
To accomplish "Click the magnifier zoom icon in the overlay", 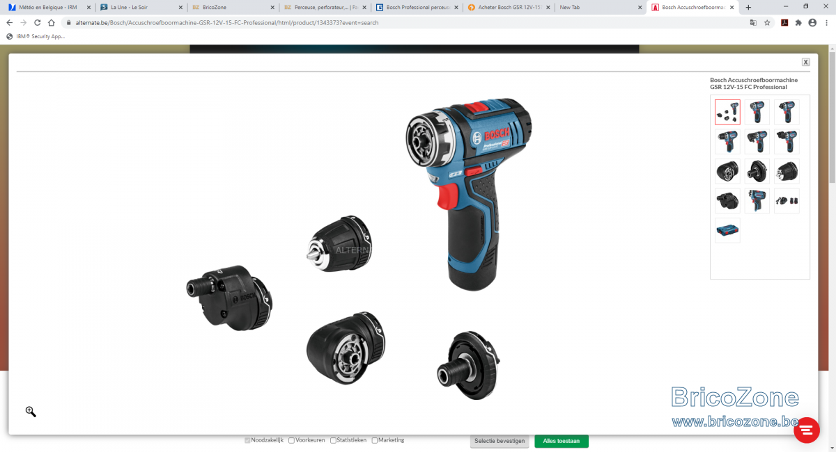I will coord(31,412).
